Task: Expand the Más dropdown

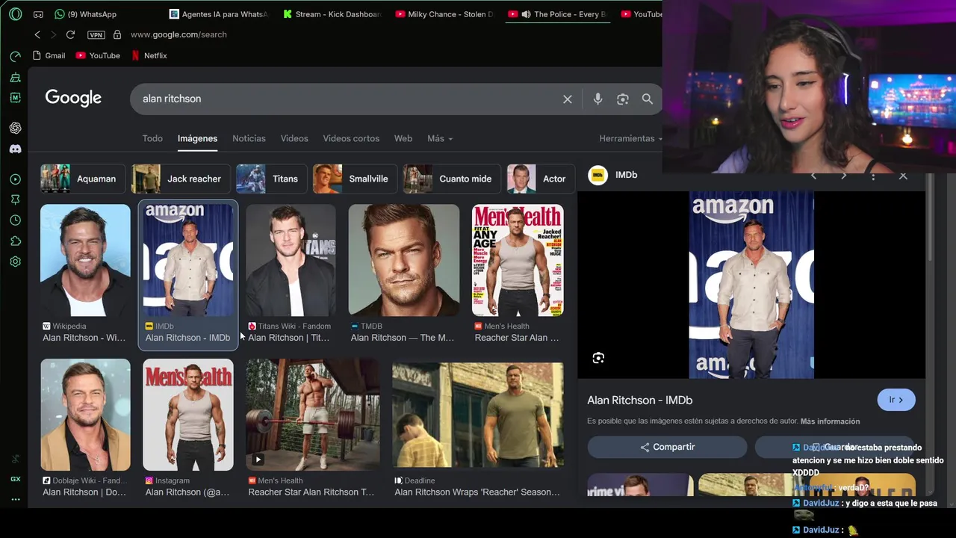Action: point(440,138)
